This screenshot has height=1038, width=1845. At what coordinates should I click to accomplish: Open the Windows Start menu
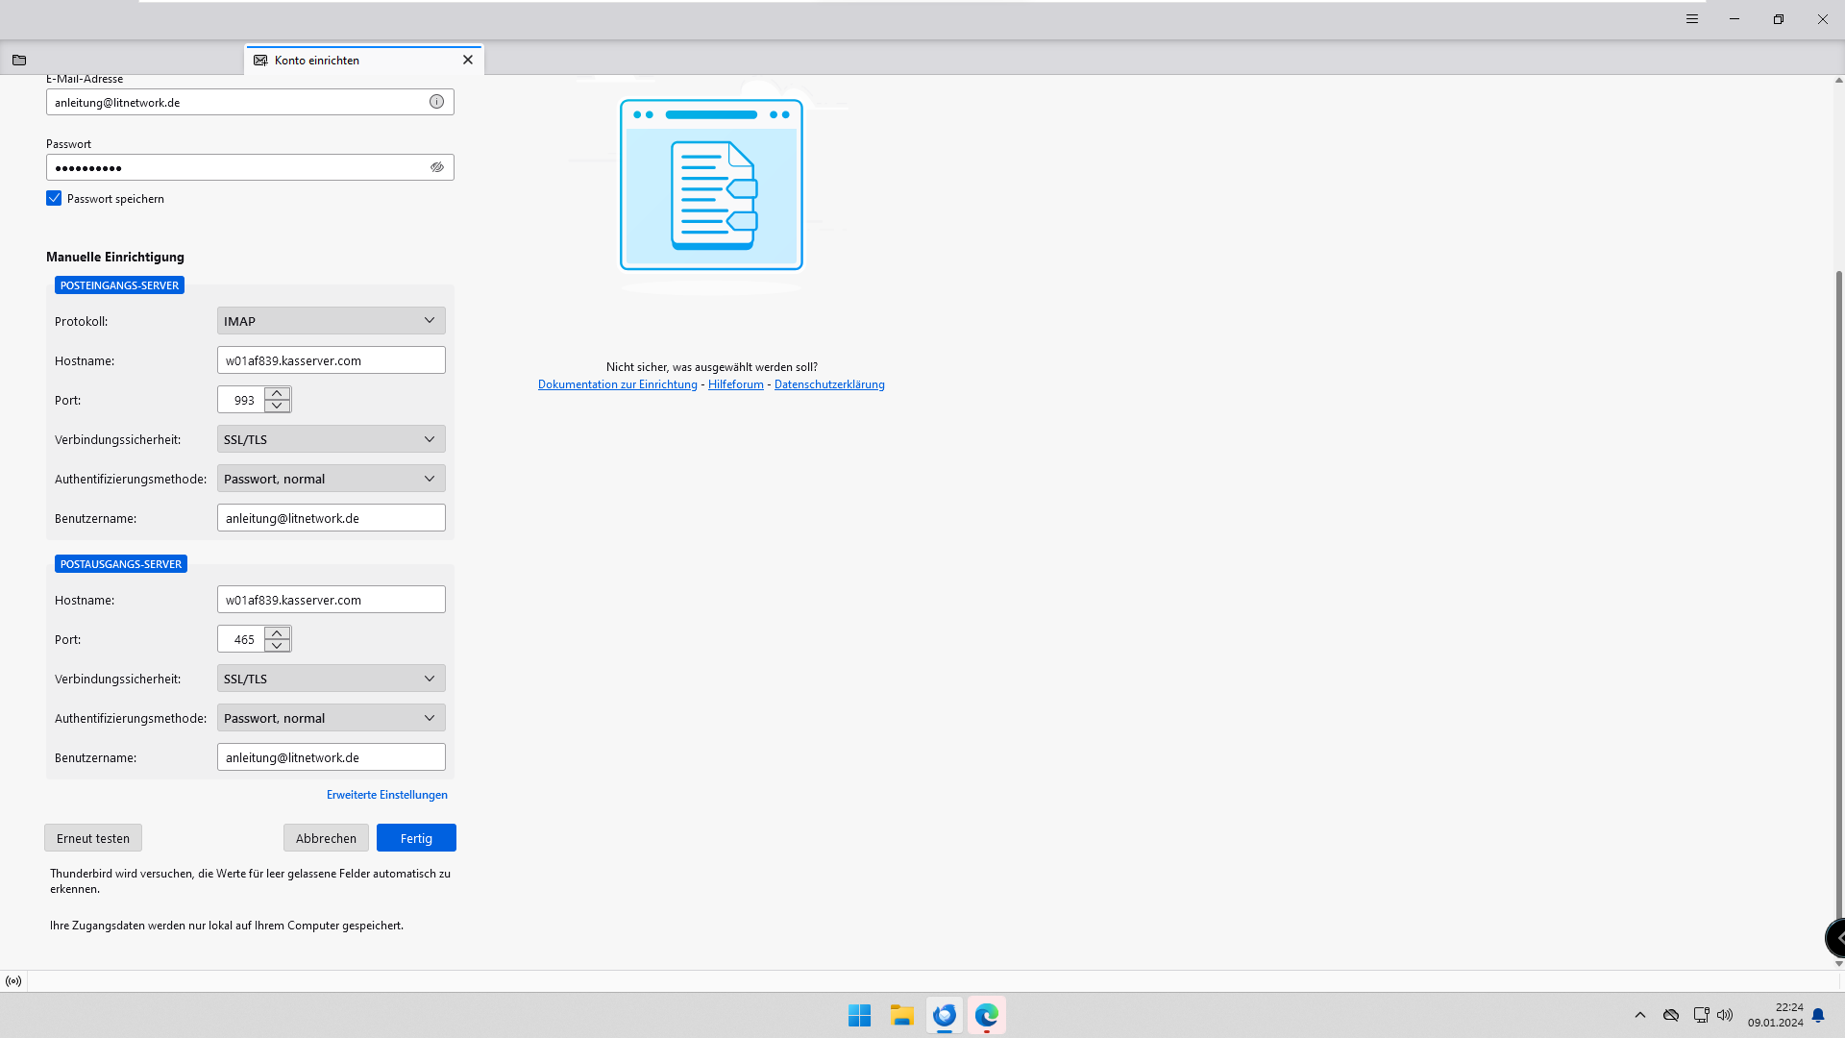859,1015
